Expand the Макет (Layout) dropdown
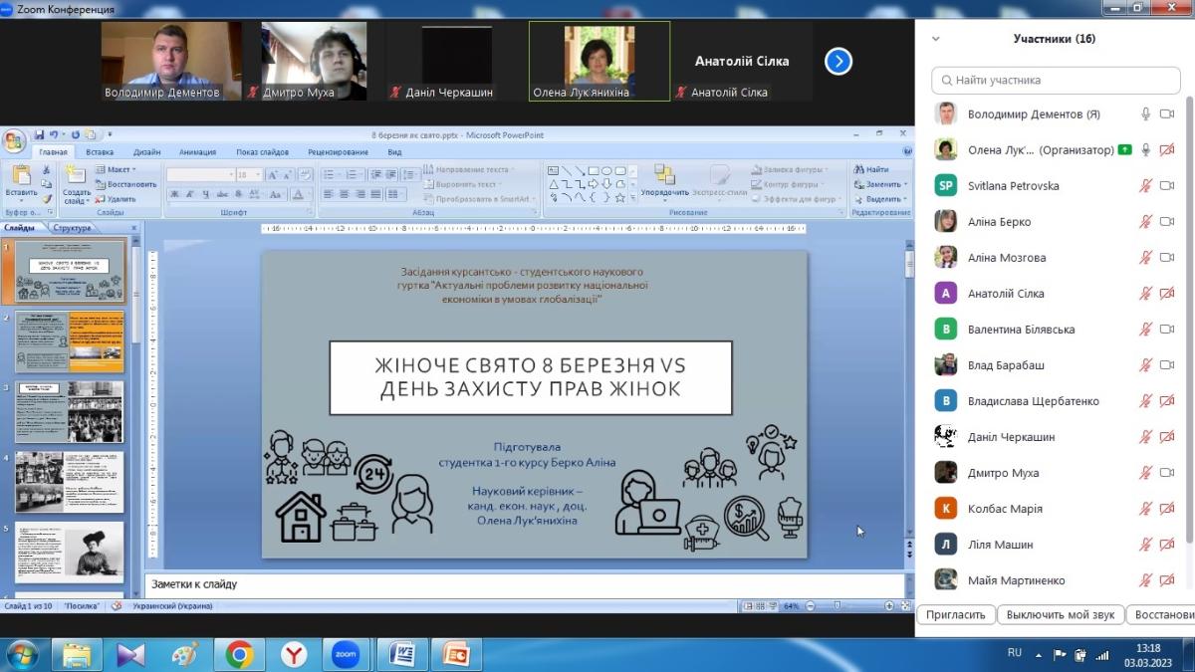 pos(120,170)
